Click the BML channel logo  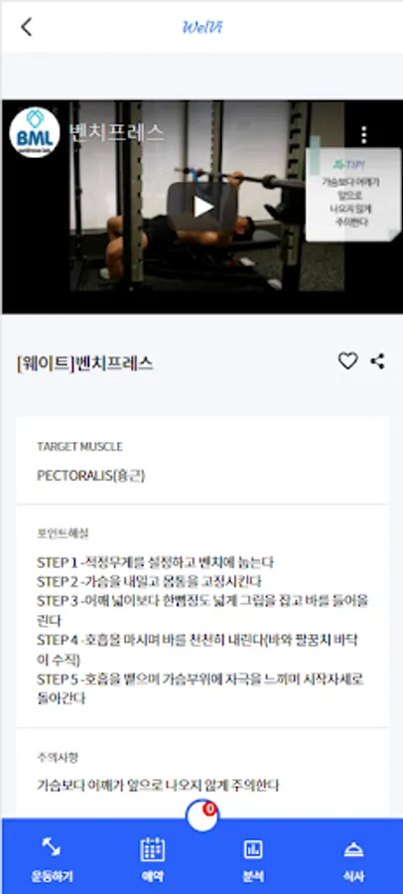point(35,133)
